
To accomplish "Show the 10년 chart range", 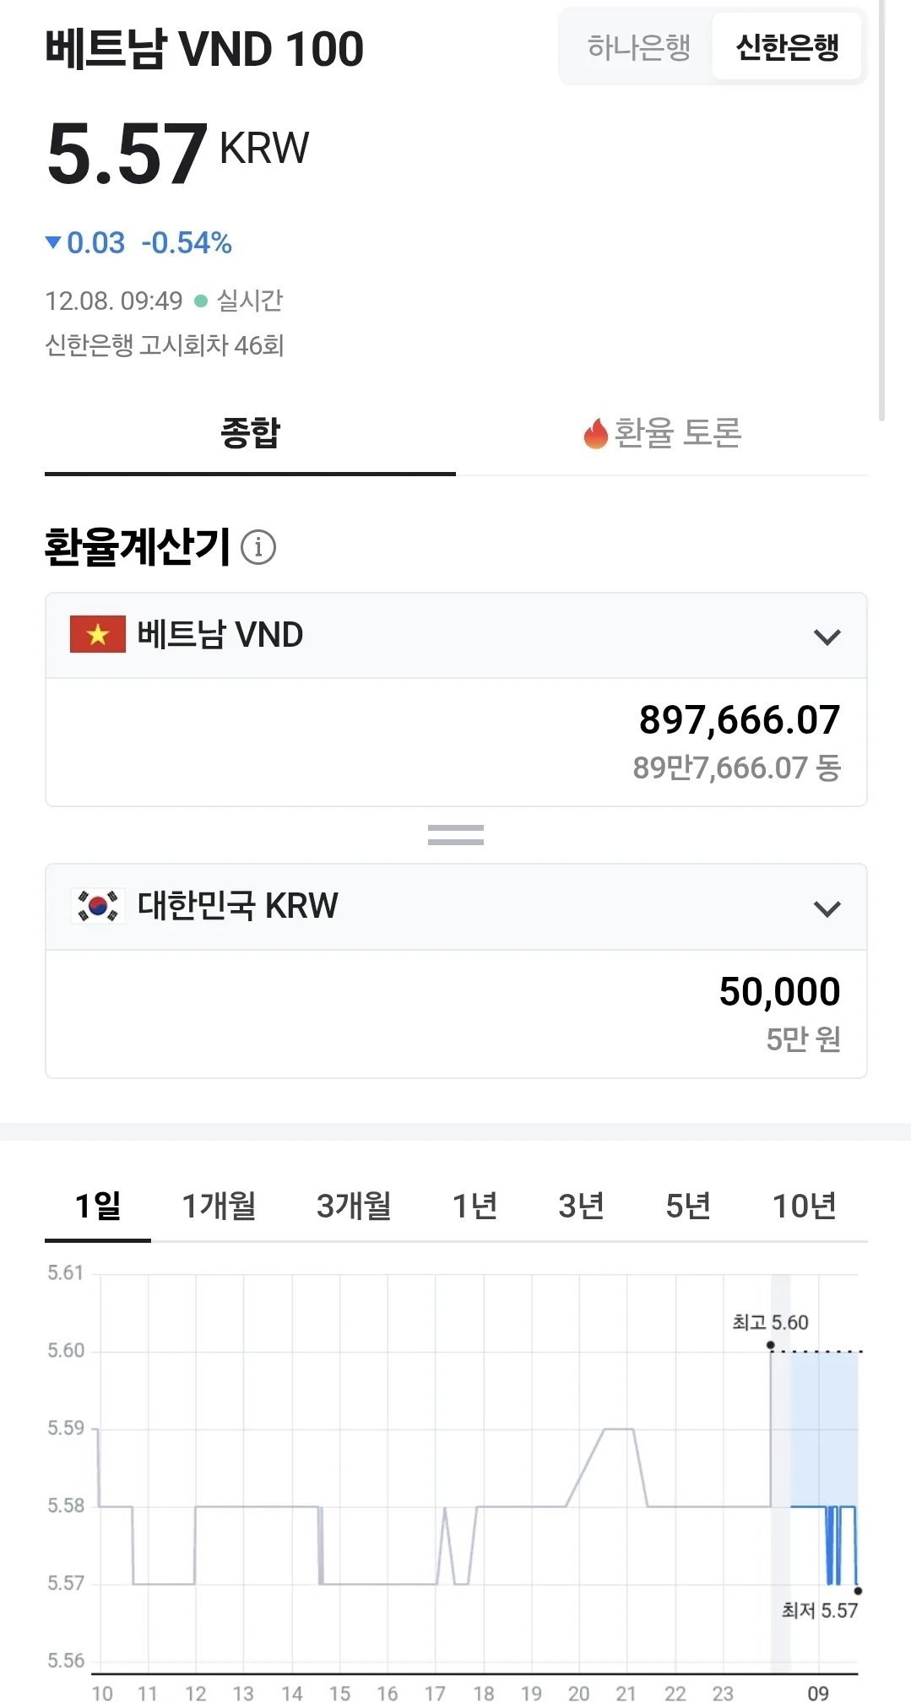I will point(805,1206).
